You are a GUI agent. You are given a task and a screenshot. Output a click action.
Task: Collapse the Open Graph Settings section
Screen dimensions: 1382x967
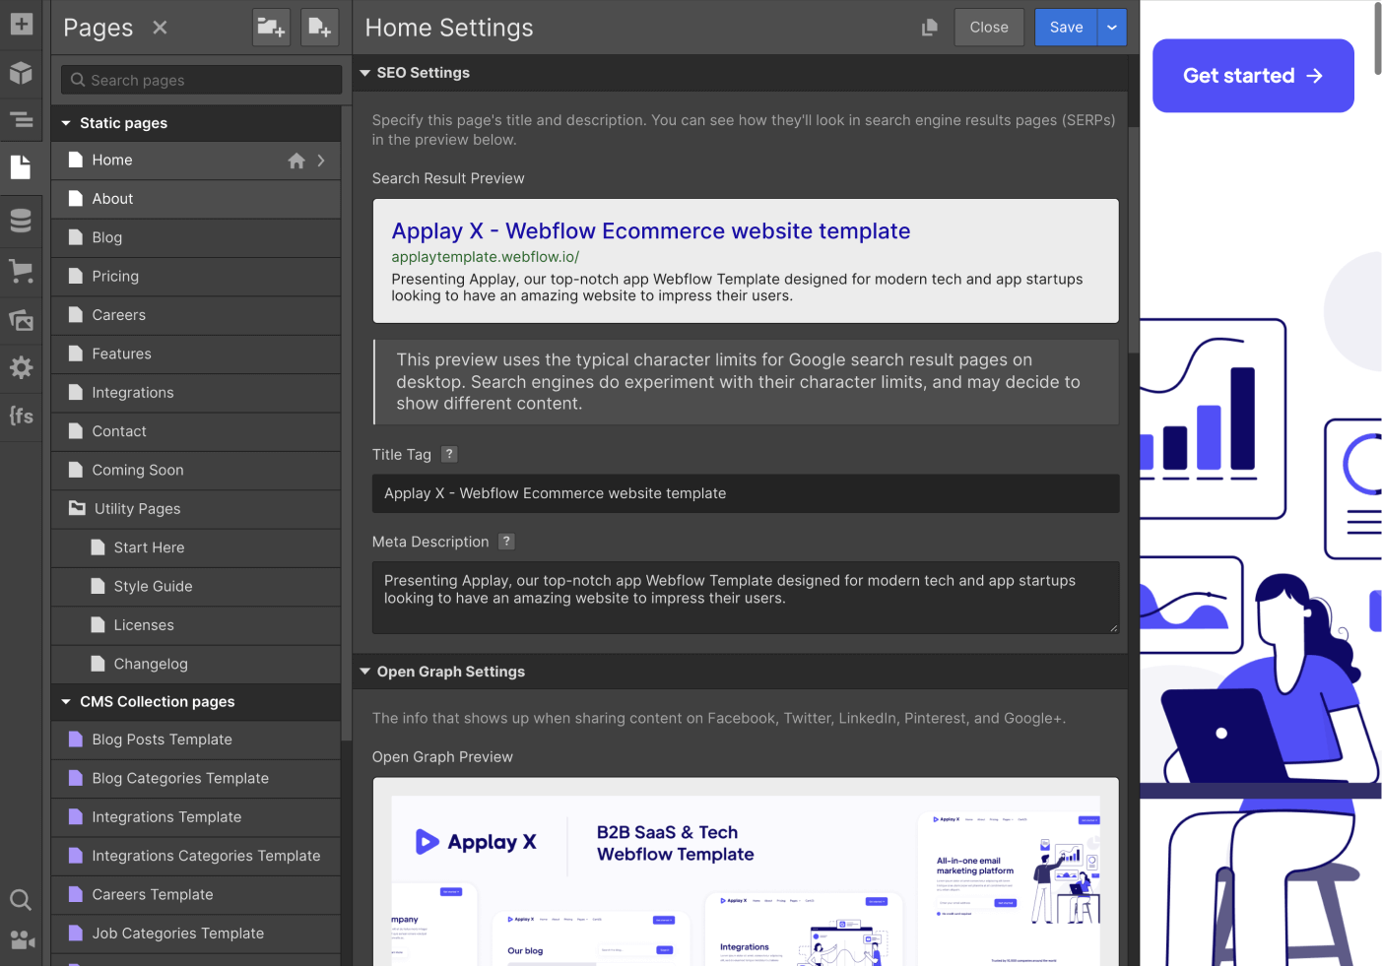(x=365, y=672)
